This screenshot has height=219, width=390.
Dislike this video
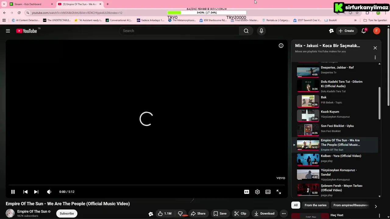click(x=180, y=214)
